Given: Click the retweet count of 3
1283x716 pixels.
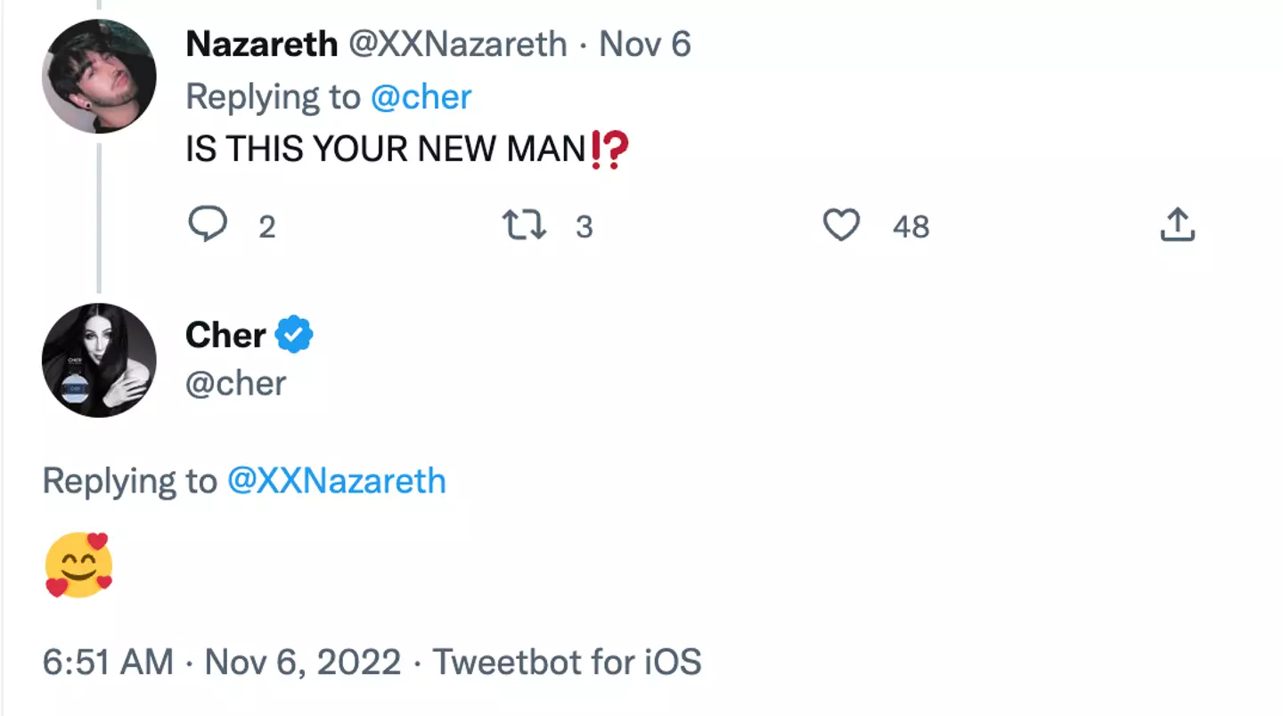Looking at the screenshot, I should (x=584, y=227).
